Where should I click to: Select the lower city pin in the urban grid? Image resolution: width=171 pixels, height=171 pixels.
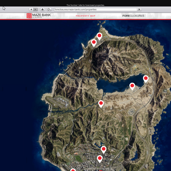pos(100,159)
